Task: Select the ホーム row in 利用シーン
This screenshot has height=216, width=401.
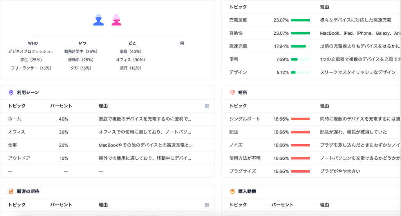Action: pos(107,119)
